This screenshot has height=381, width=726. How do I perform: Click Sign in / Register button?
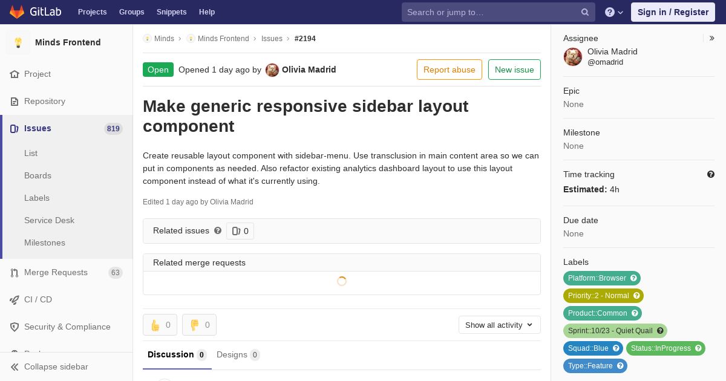point(673,12)
